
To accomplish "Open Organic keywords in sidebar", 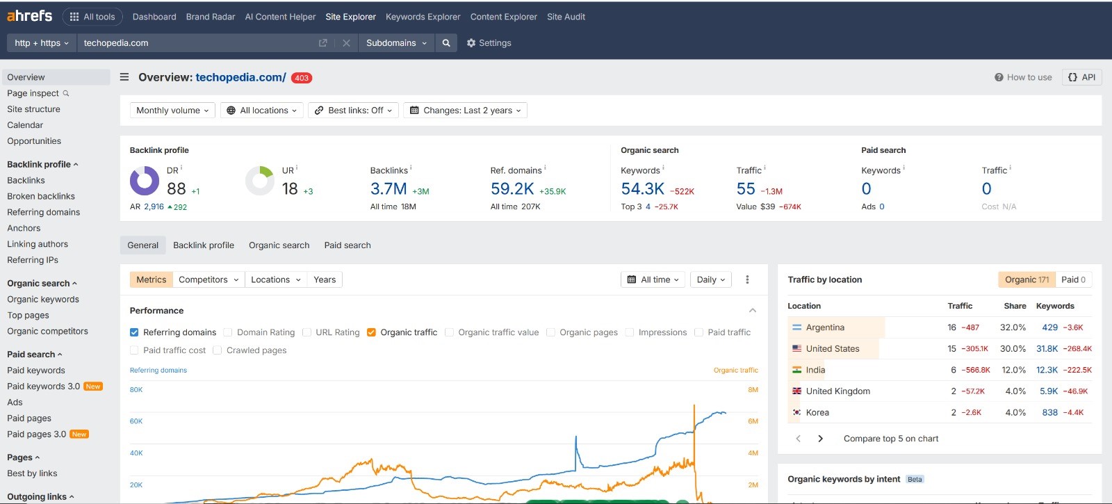I will [x=43, y=300].
